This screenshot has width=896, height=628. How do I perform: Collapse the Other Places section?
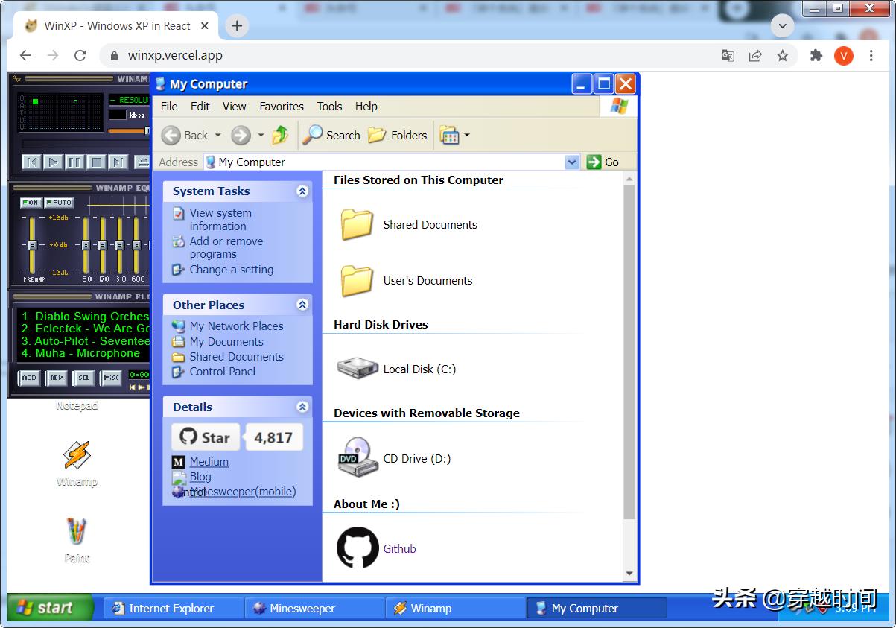point(302,305)
